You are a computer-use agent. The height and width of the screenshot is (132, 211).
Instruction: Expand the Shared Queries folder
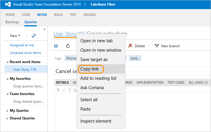click(7, 119)
